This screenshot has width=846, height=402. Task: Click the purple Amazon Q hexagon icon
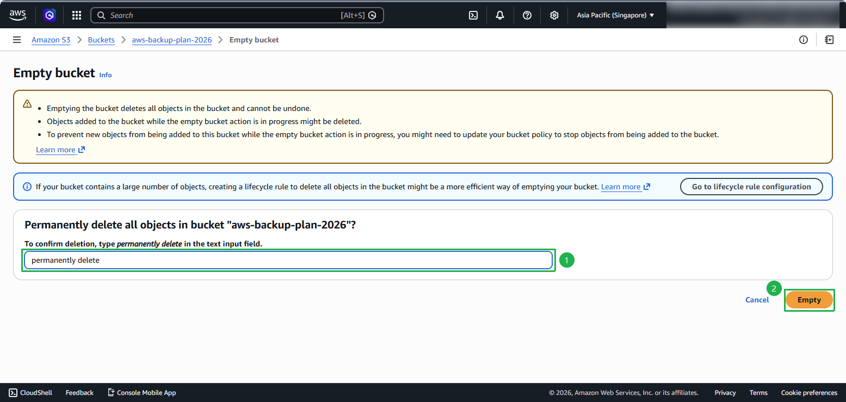[x=50, y=15]
